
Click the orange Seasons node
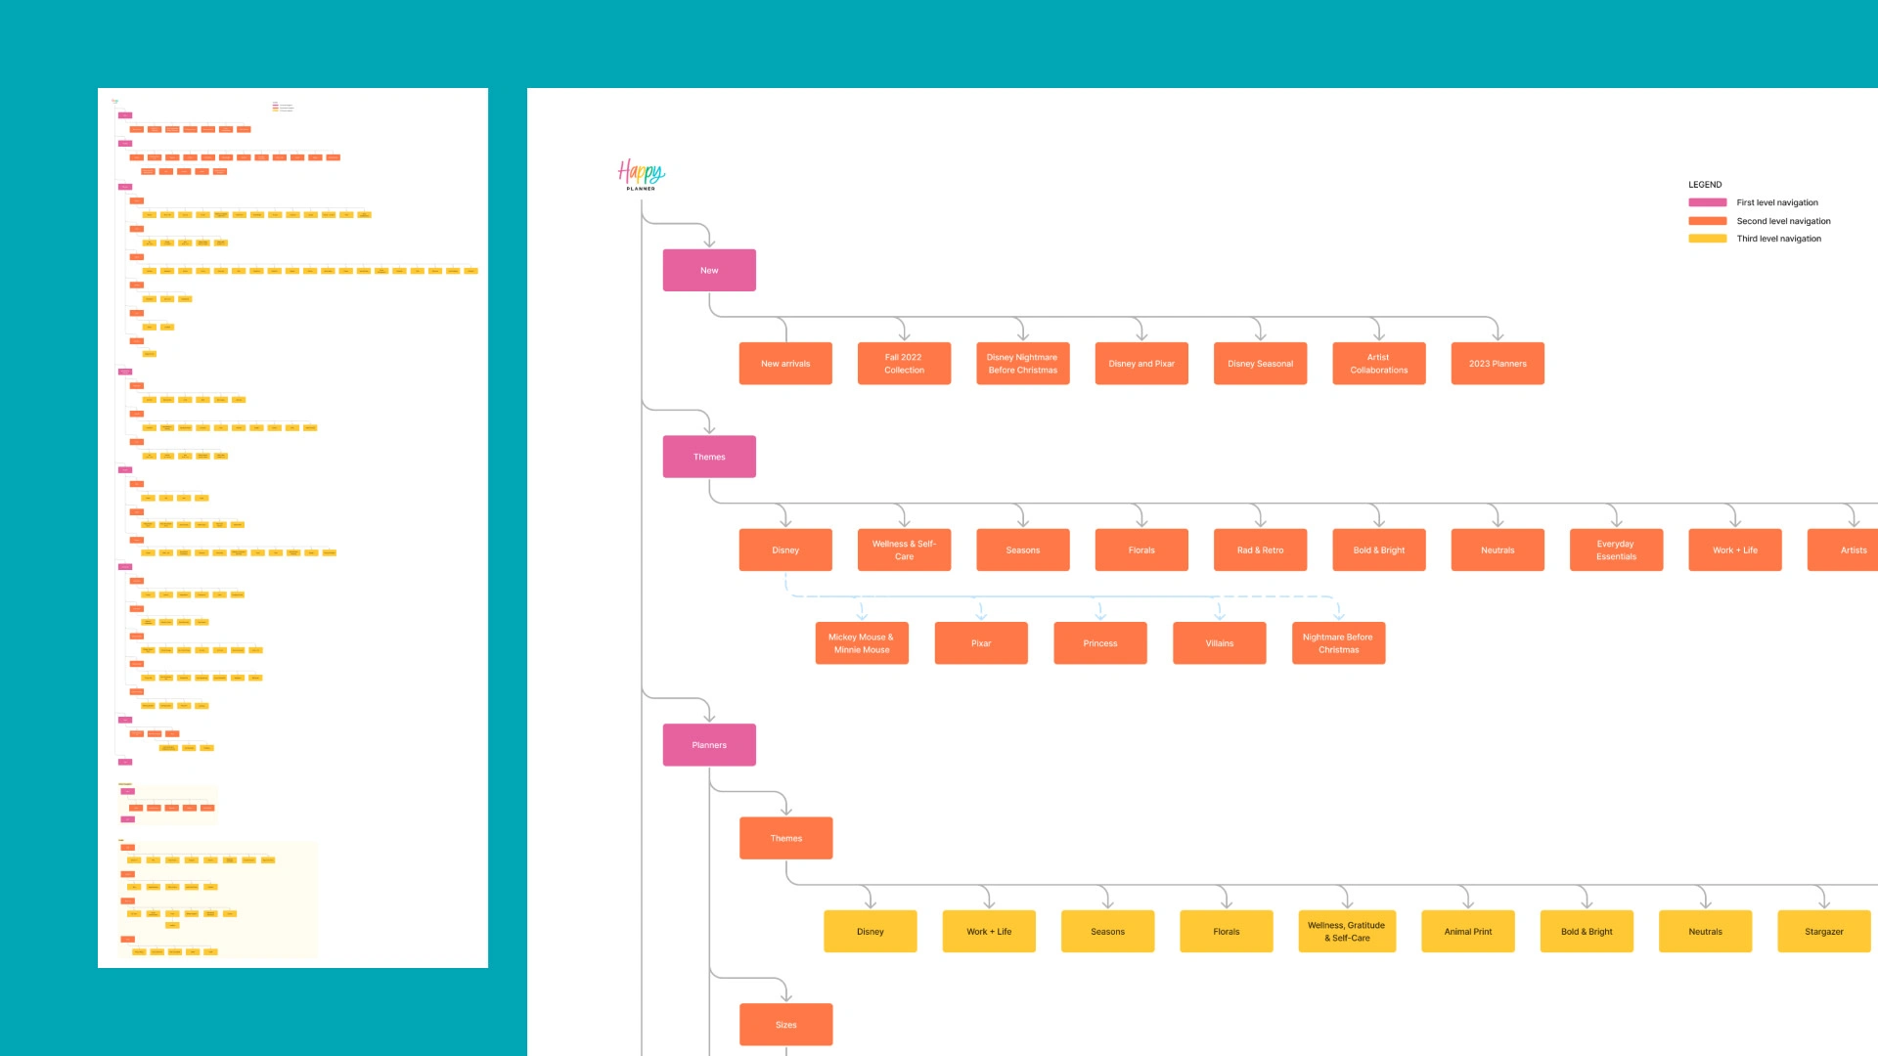pyautogui.click(x=1022, y=550)
